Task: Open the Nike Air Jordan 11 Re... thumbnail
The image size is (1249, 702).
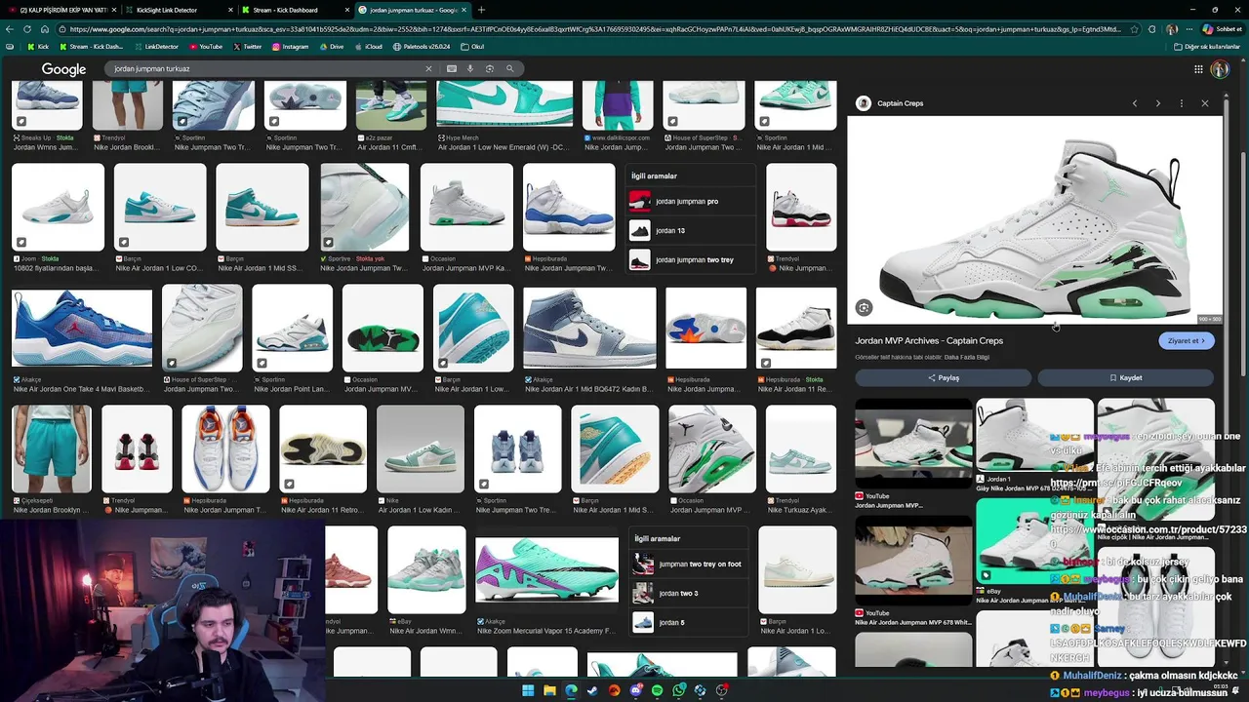Action: [x=796, y=329]
